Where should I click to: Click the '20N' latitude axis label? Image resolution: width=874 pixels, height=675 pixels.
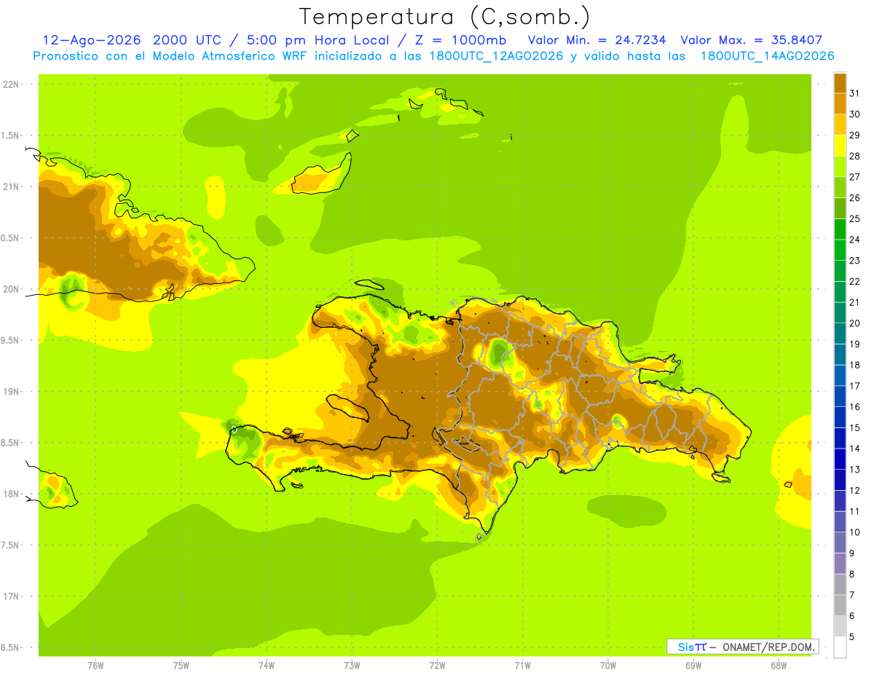(11, 289)
